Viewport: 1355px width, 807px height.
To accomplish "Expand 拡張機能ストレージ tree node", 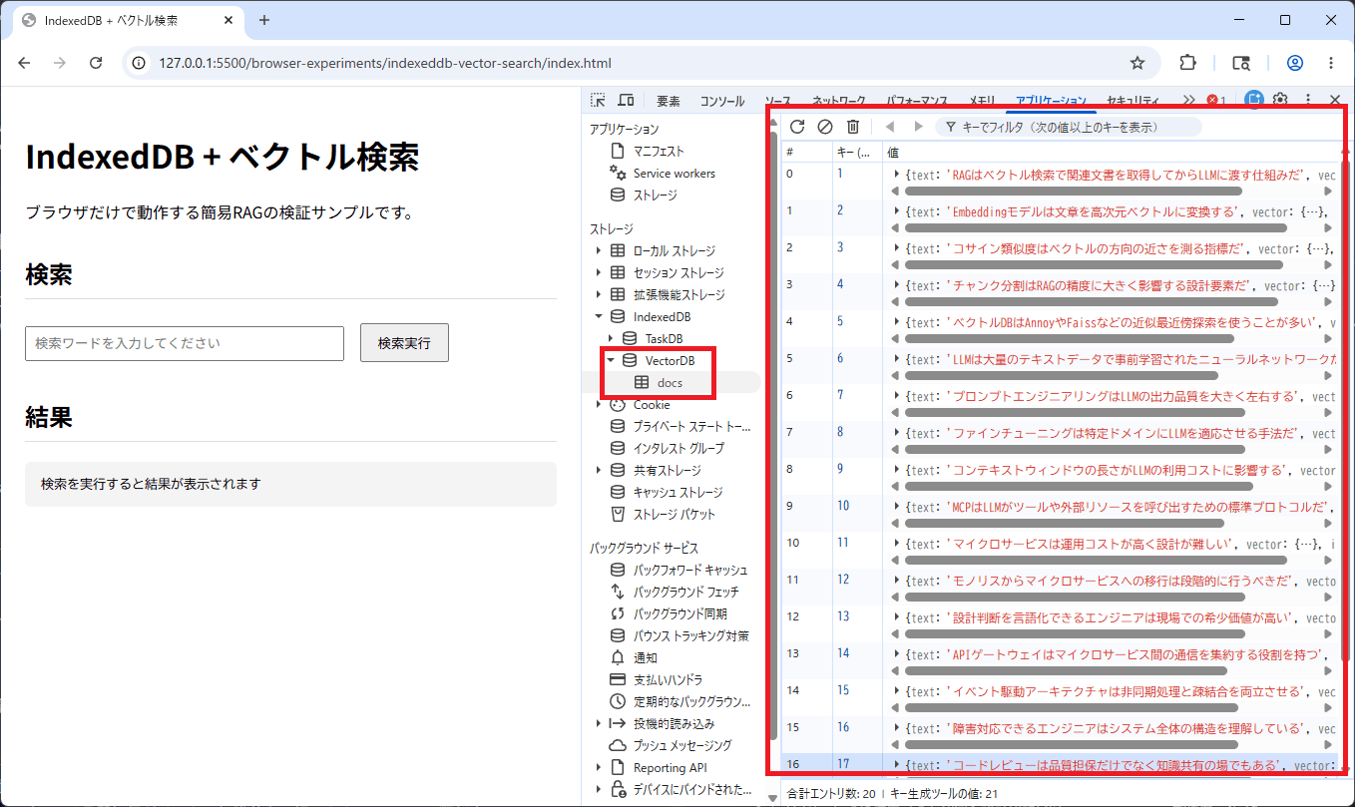I will [599, 294].
